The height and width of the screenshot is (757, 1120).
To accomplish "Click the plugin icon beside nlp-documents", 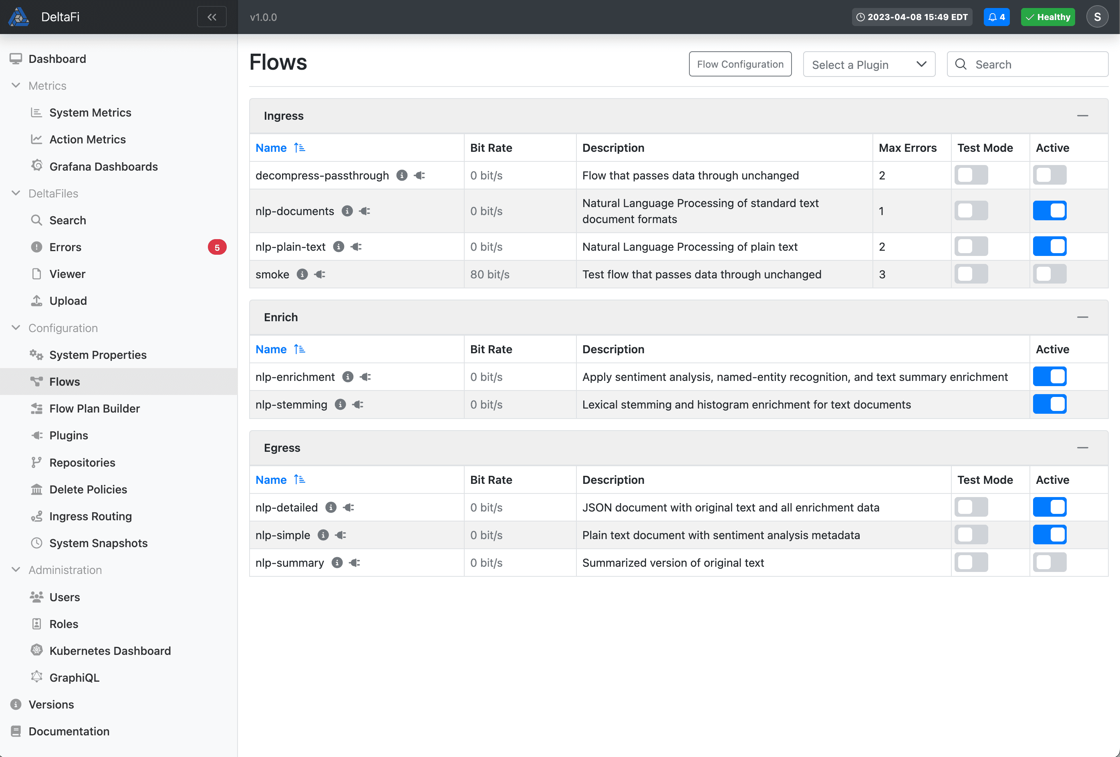I will point(365,211).
